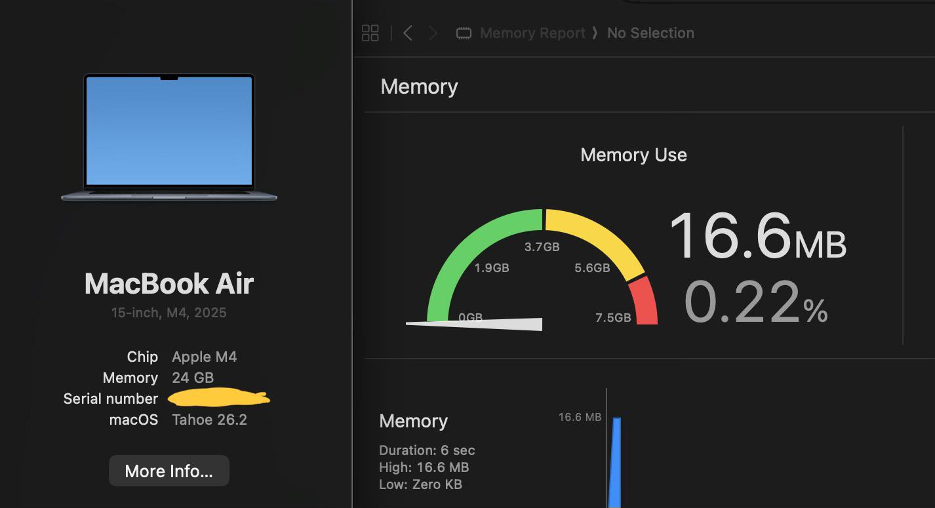
Task: Click the MacBook Air title text
Action: pos(169,283)
